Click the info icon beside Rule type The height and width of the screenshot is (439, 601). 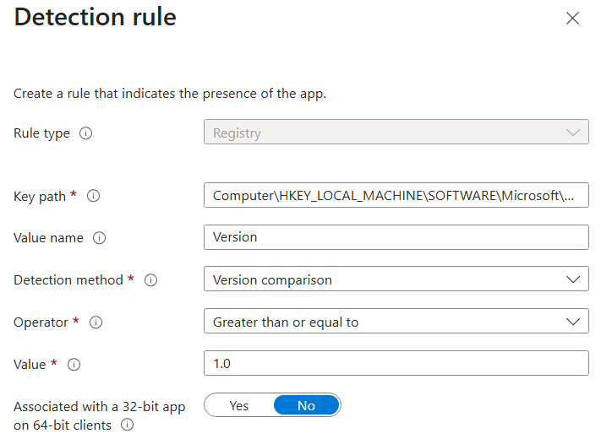click(x=85, y=133)
